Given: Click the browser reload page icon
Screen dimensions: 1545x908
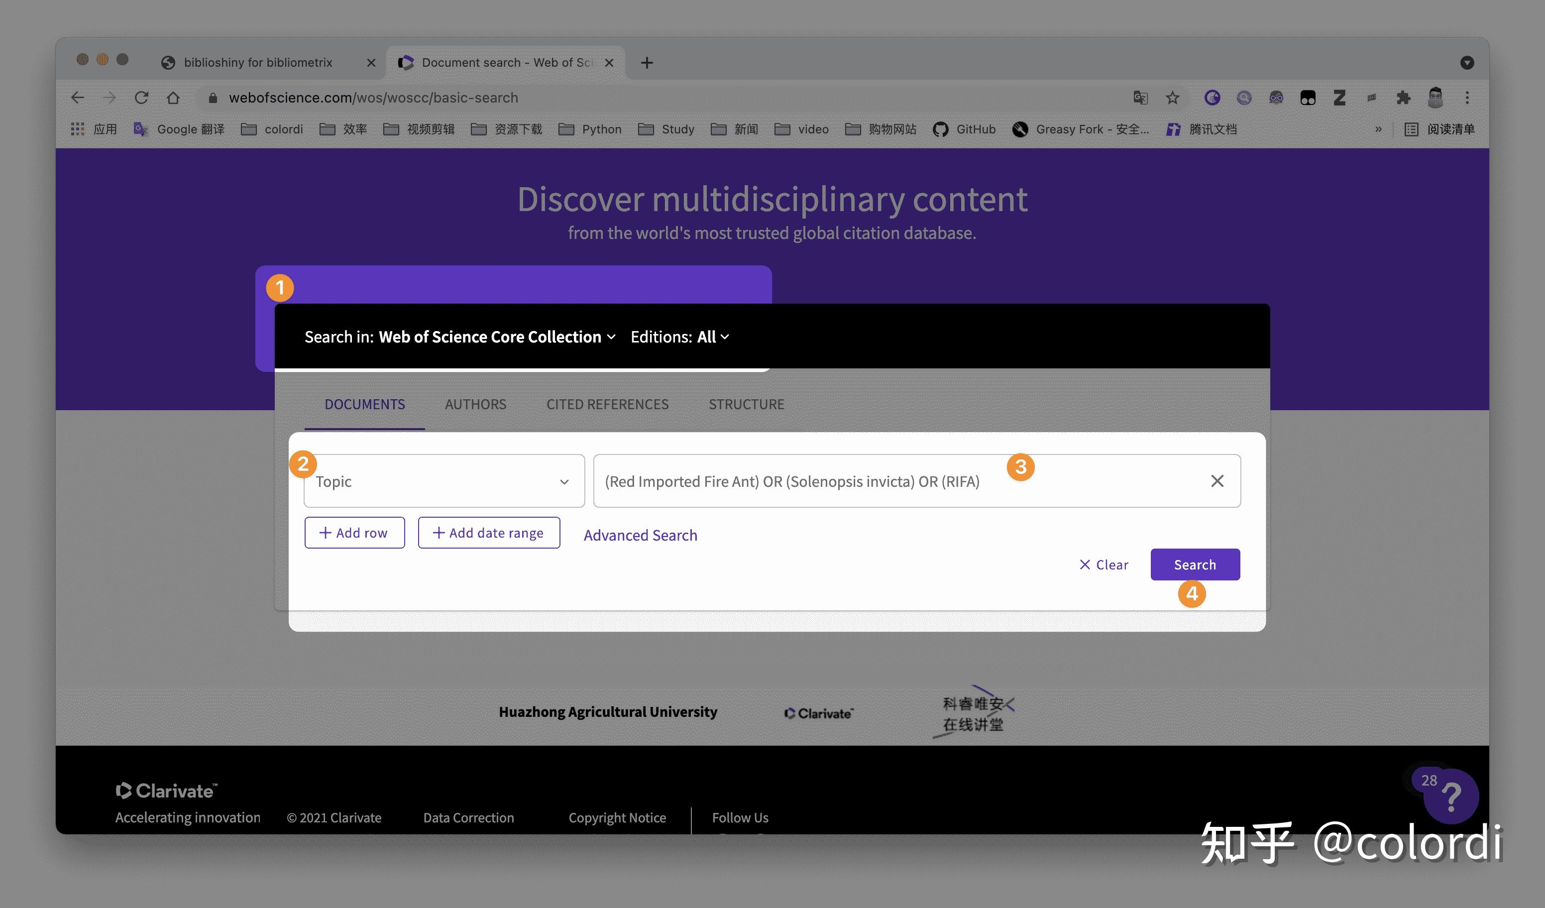Looking at the screenshot, I should (x=142, y=98).
